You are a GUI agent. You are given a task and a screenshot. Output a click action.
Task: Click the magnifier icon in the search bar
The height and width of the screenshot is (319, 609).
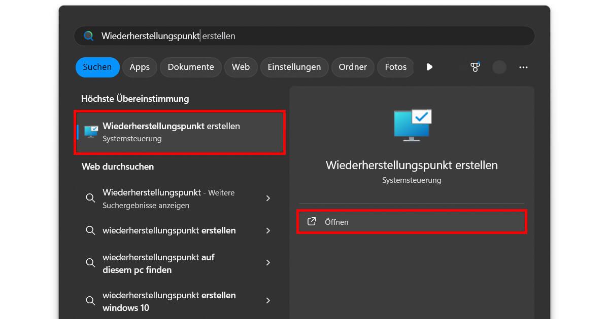point(88,35)
